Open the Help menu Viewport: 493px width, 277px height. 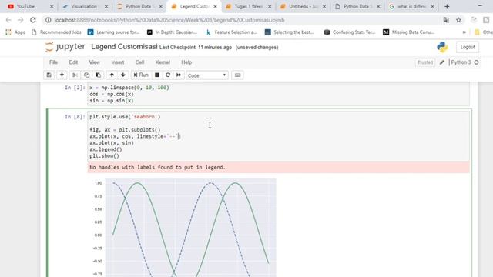(x=186, y=62)
